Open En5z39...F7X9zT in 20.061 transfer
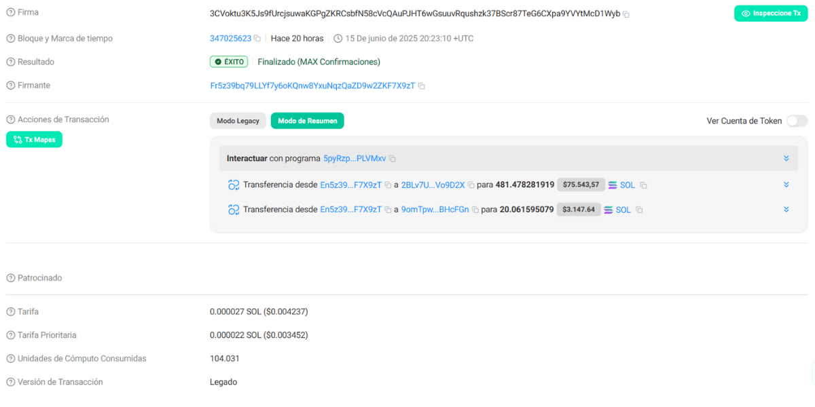Viewport: 815px width, 407px height. point(351,210)
